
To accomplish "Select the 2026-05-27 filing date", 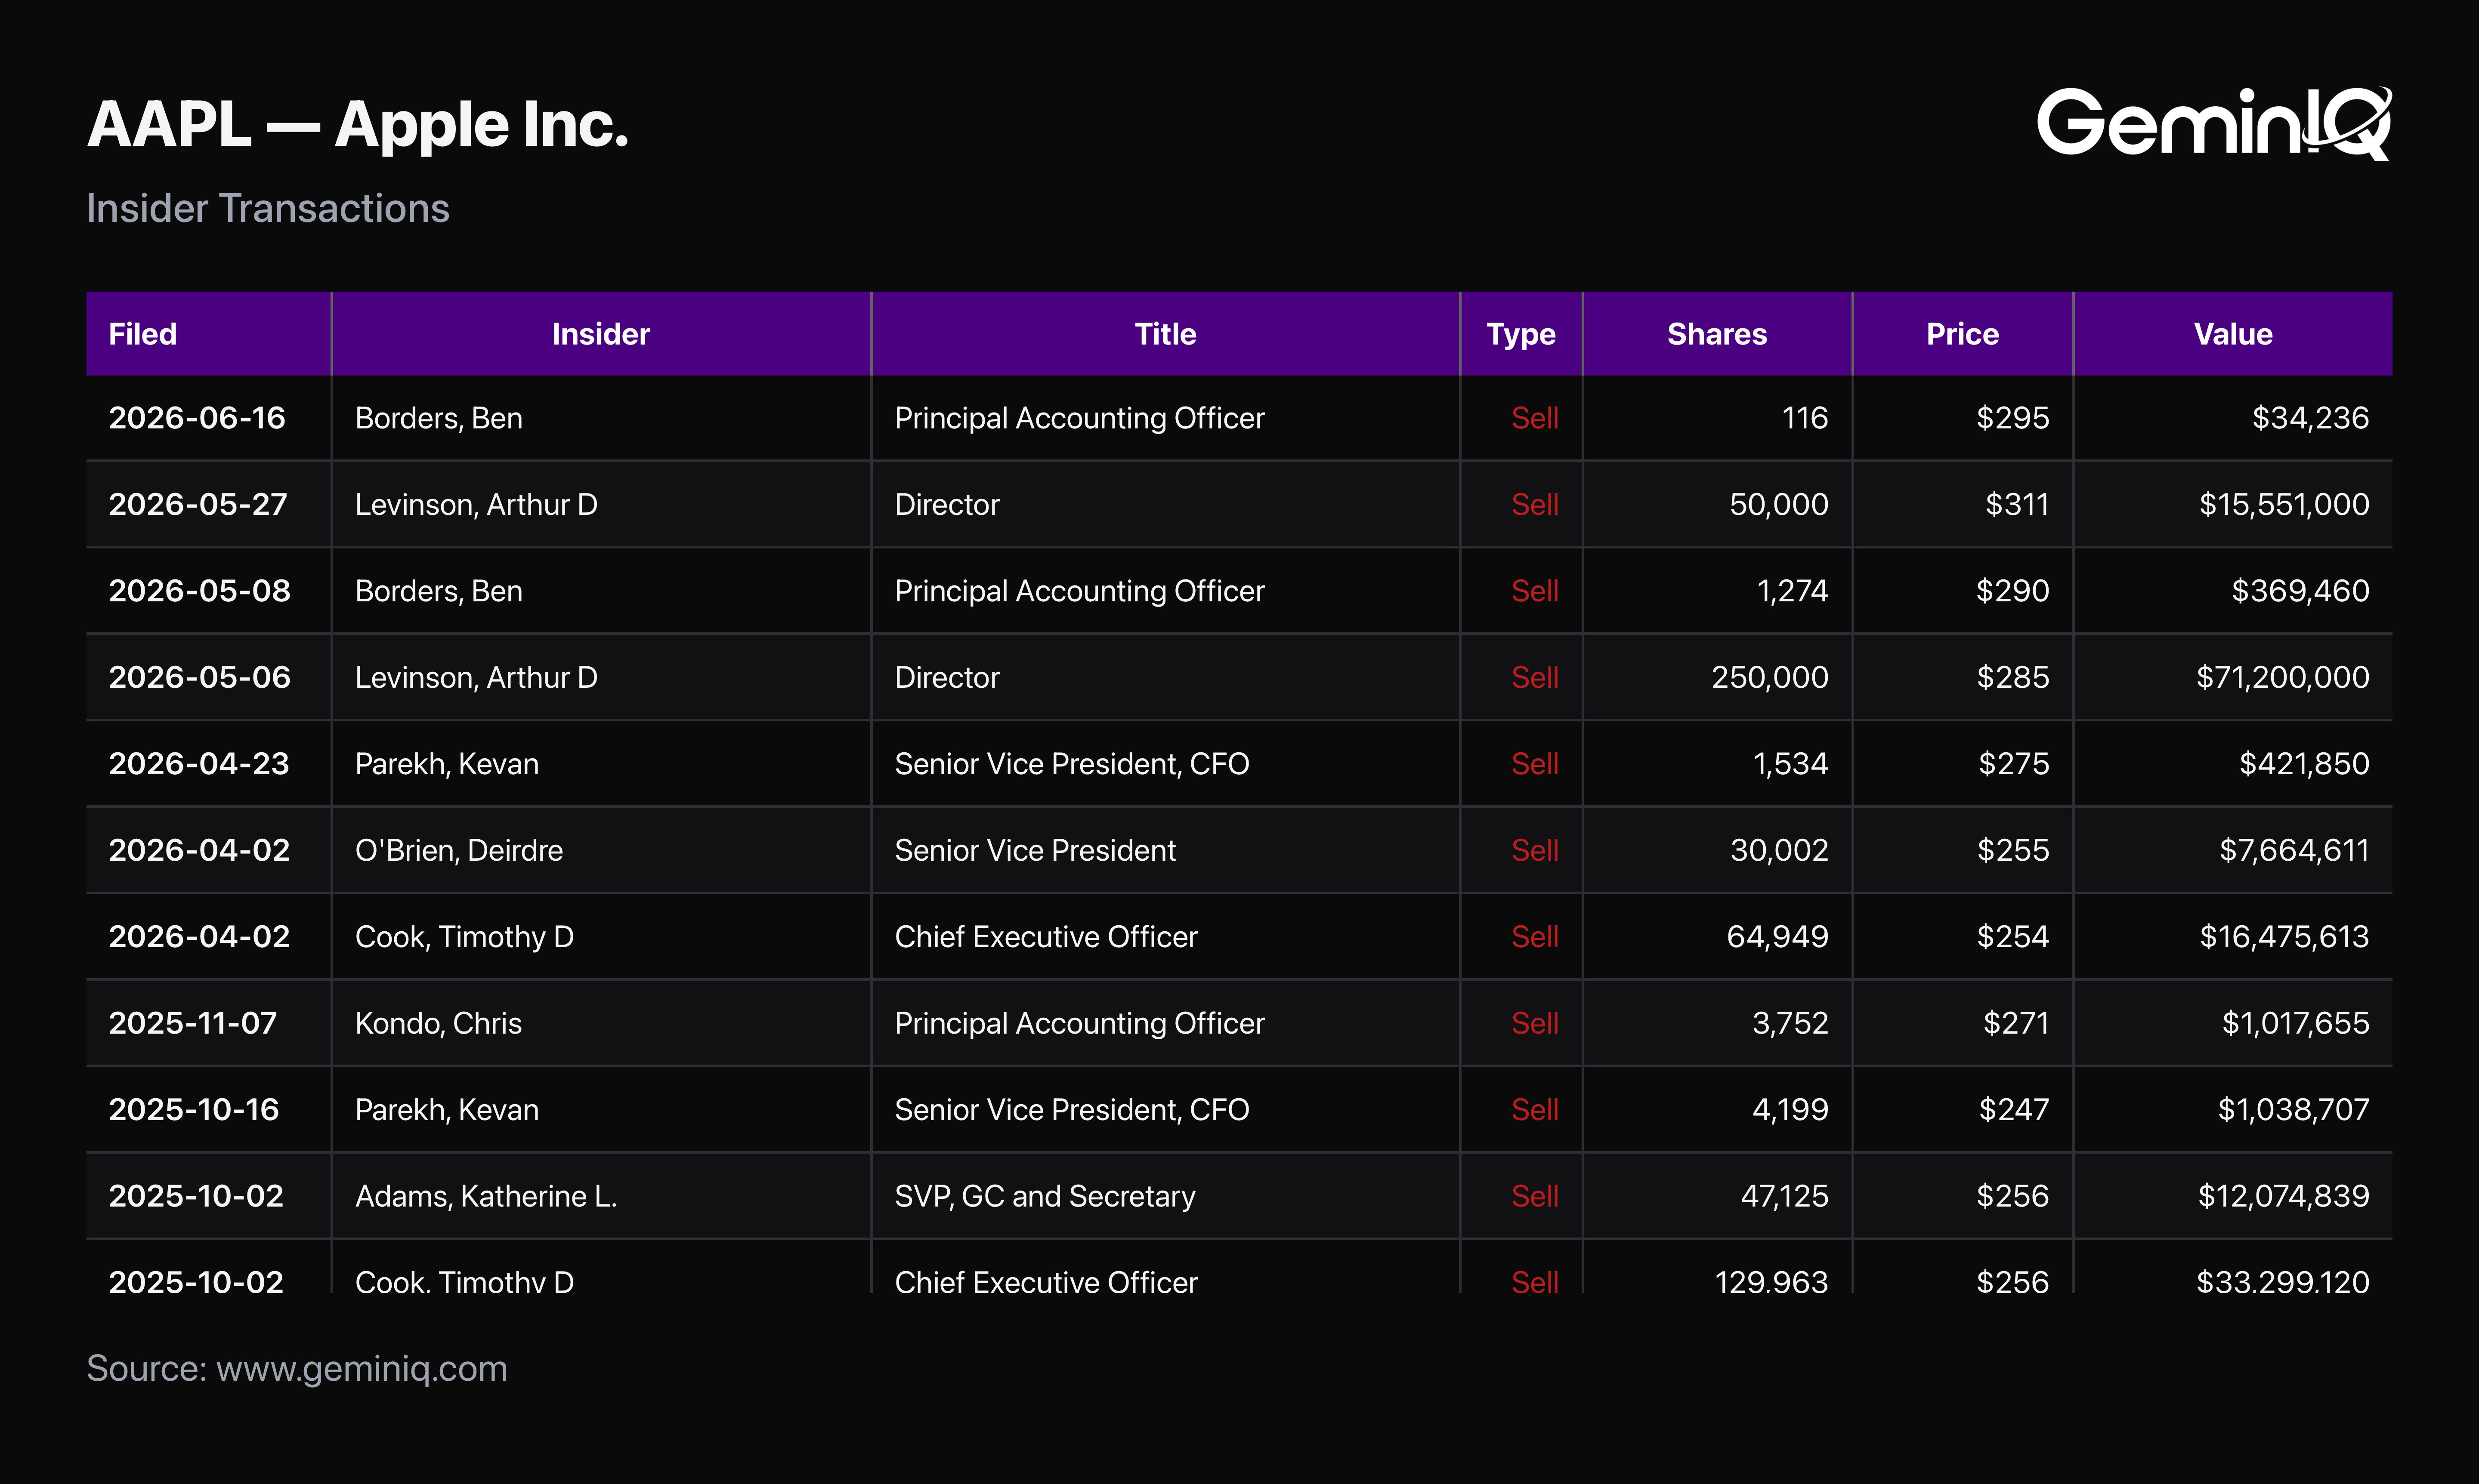I will [x=198, y=504].
